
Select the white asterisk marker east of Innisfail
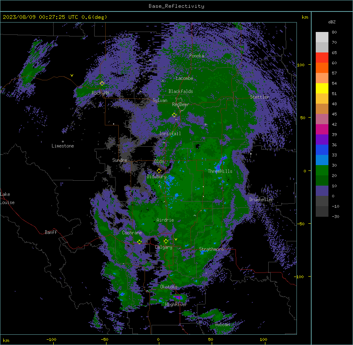pyautogui.click(x=206, y=124)
